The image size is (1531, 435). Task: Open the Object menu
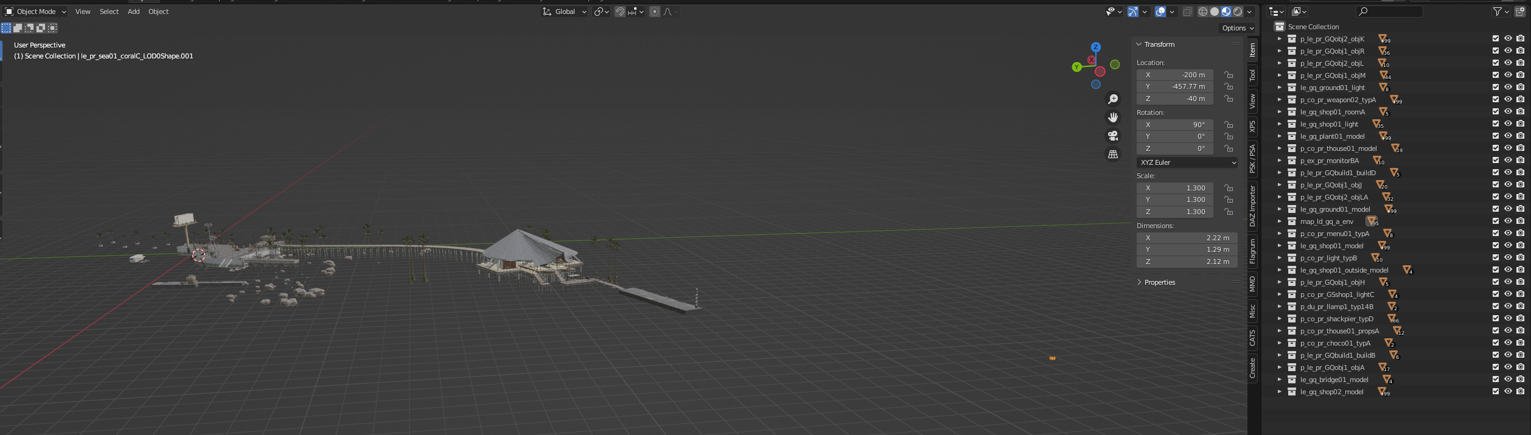coord(158,12)
